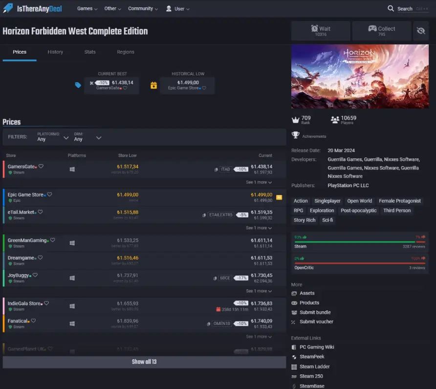436x389 pixels.
Task: Open the DRM filter dropdown
Action: (87, 137)
